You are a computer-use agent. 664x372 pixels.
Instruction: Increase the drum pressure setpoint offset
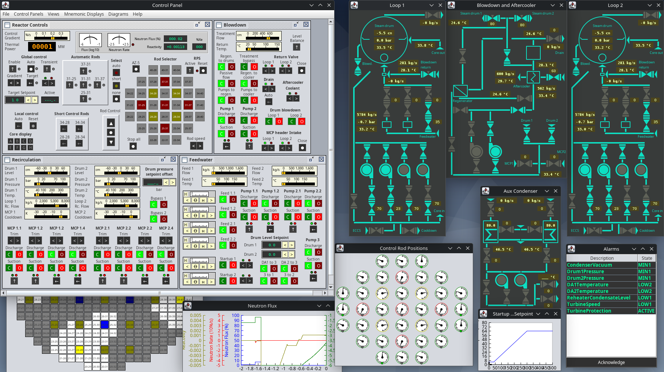coord(172,182)
